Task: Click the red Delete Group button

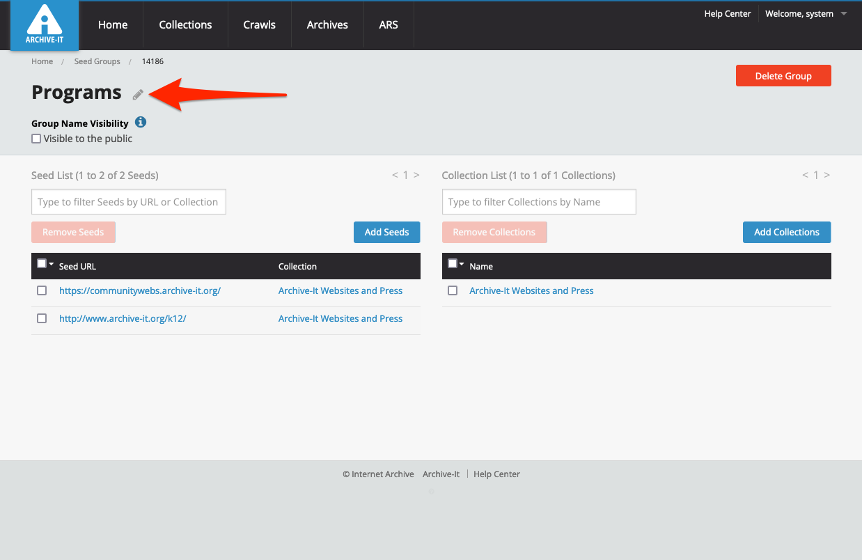Action: pos(783,76)
